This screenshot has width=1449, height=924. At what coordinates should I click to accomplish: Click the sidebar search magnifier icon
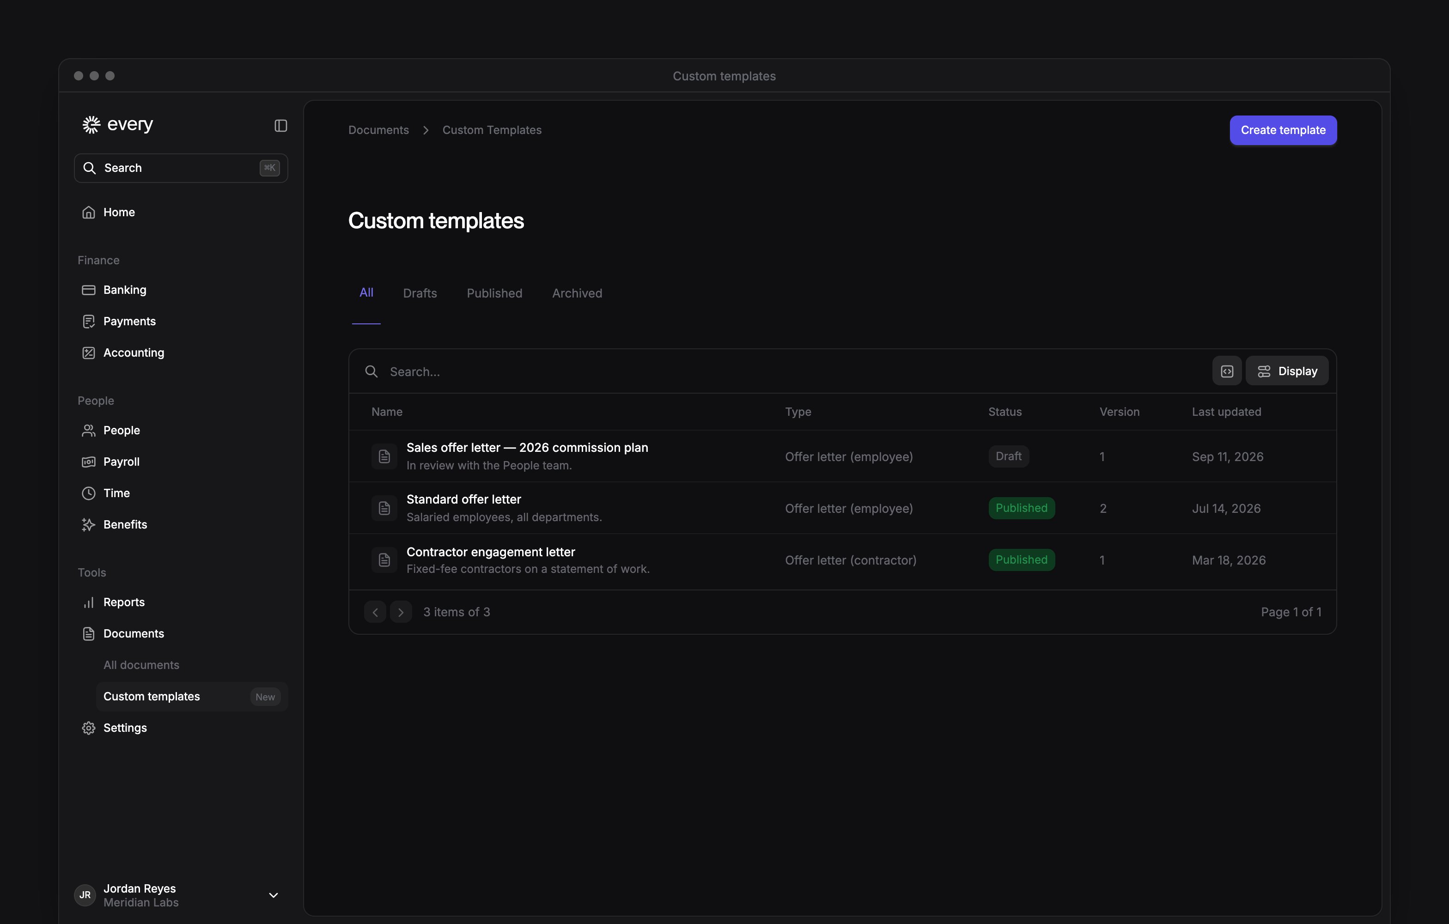pyautogui.click(x=90, y=168)
